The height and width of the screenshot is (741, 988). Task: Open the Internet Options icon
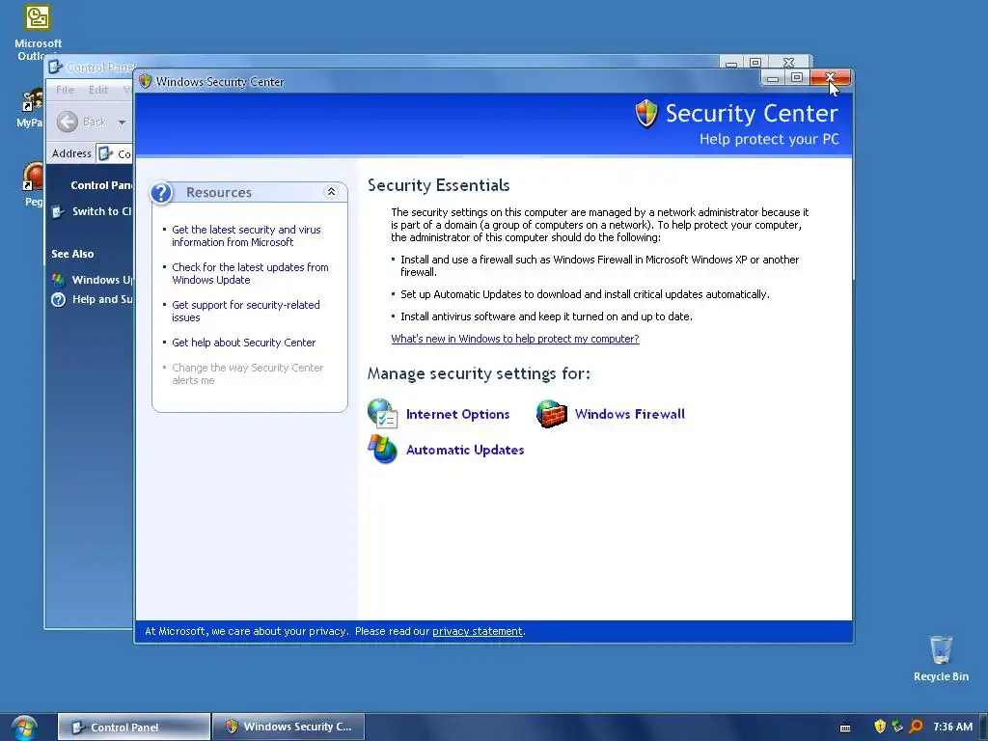click(382, 414)
